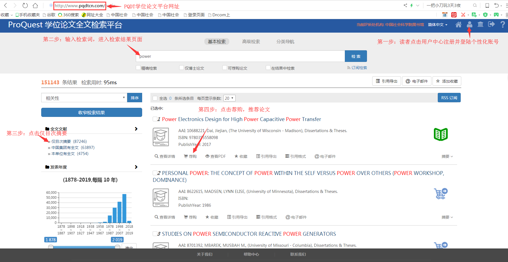Open the 简体中文 language dropdown
This screenshot has width=508, height=262.
click(437, 25)
